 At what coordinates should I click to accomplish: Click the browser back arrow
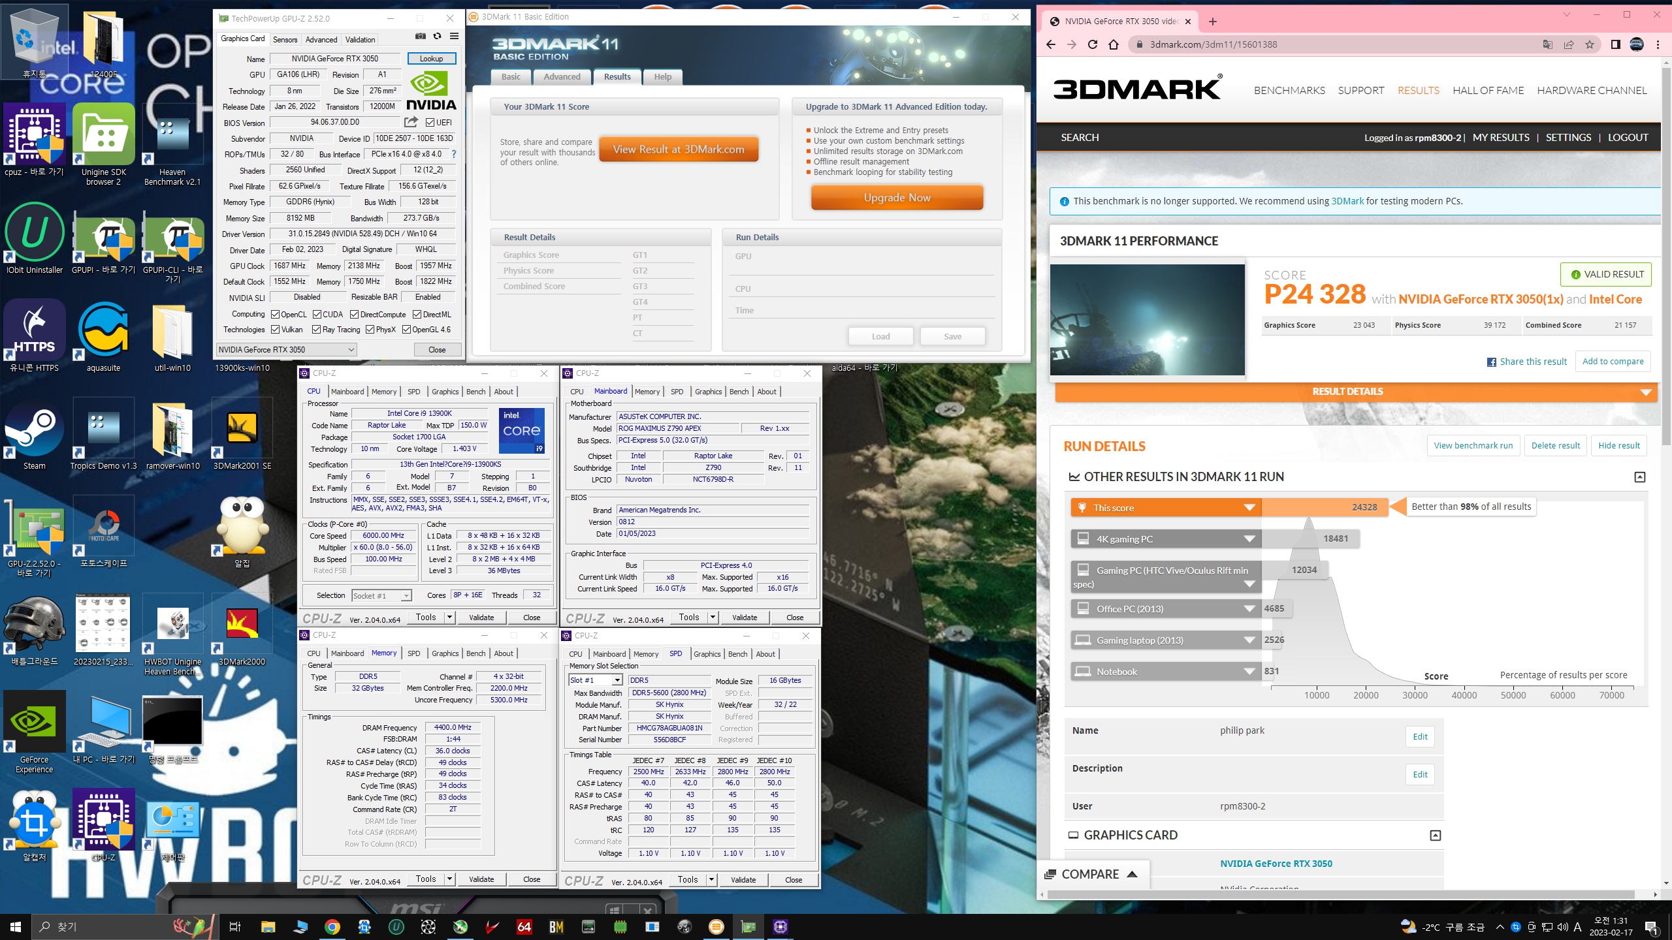[1051, 44]
